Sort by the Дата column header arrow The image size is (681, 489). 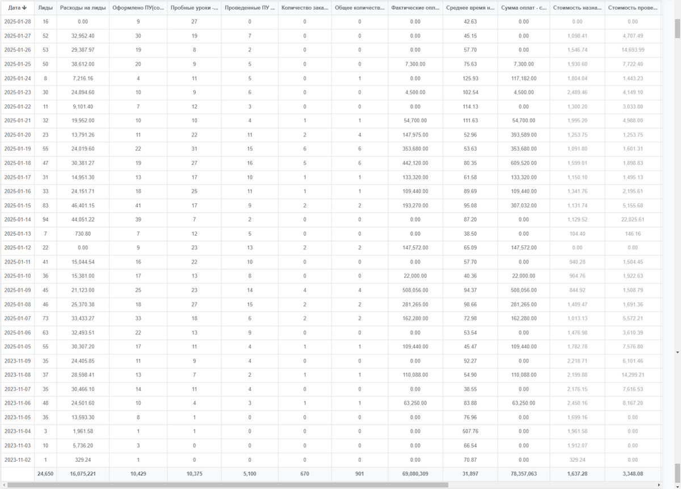pyautogui.click(x=24, y=8)
